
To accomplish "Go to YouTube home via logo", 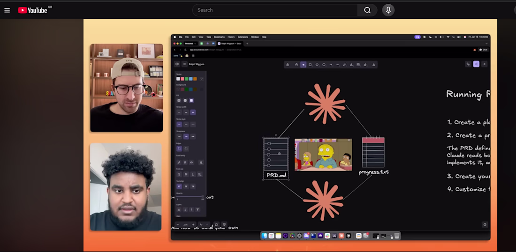I will pyautogui.click(x=33, y=10).
